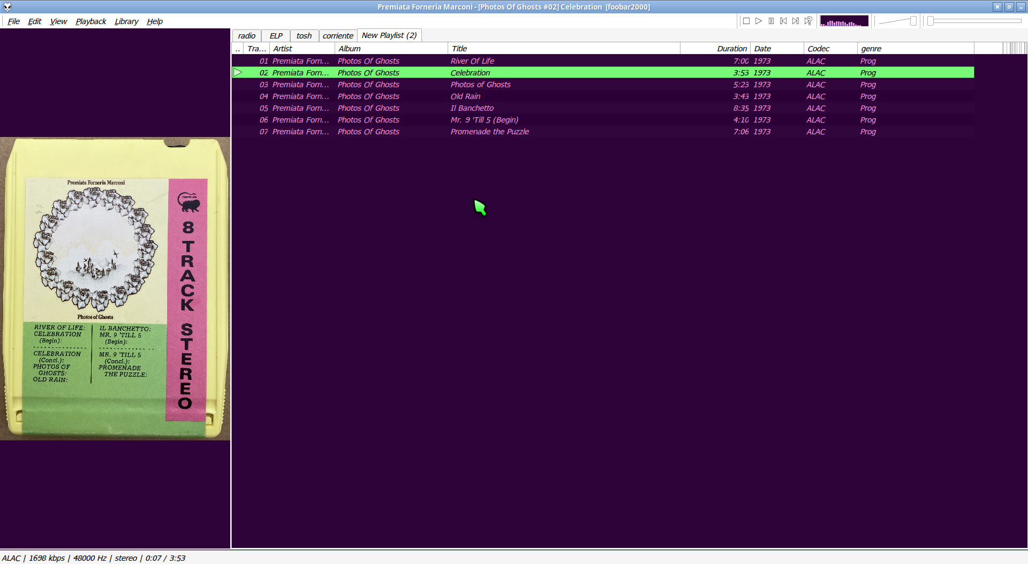Screen dimensions: 1028x564
Task: Click track number 06 cell
Action: click(263, 120)
